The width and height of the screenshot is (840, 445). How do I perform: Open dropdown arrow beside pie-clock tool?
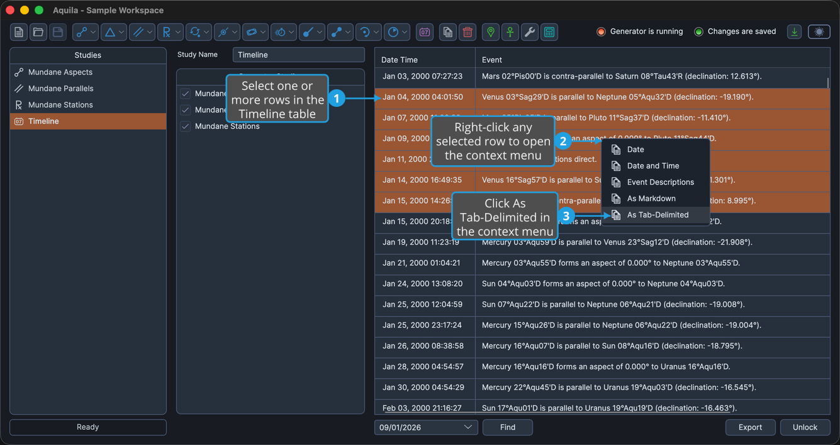[405, 32]
